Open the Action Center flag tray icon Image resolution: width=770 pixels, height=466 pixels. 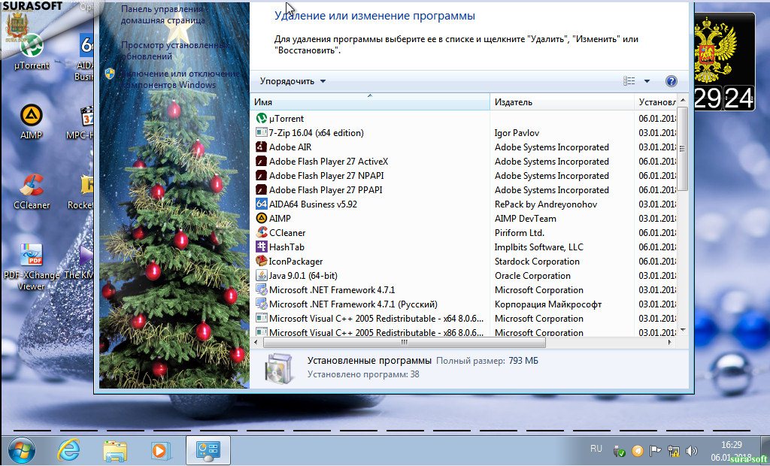pos(656,450)
